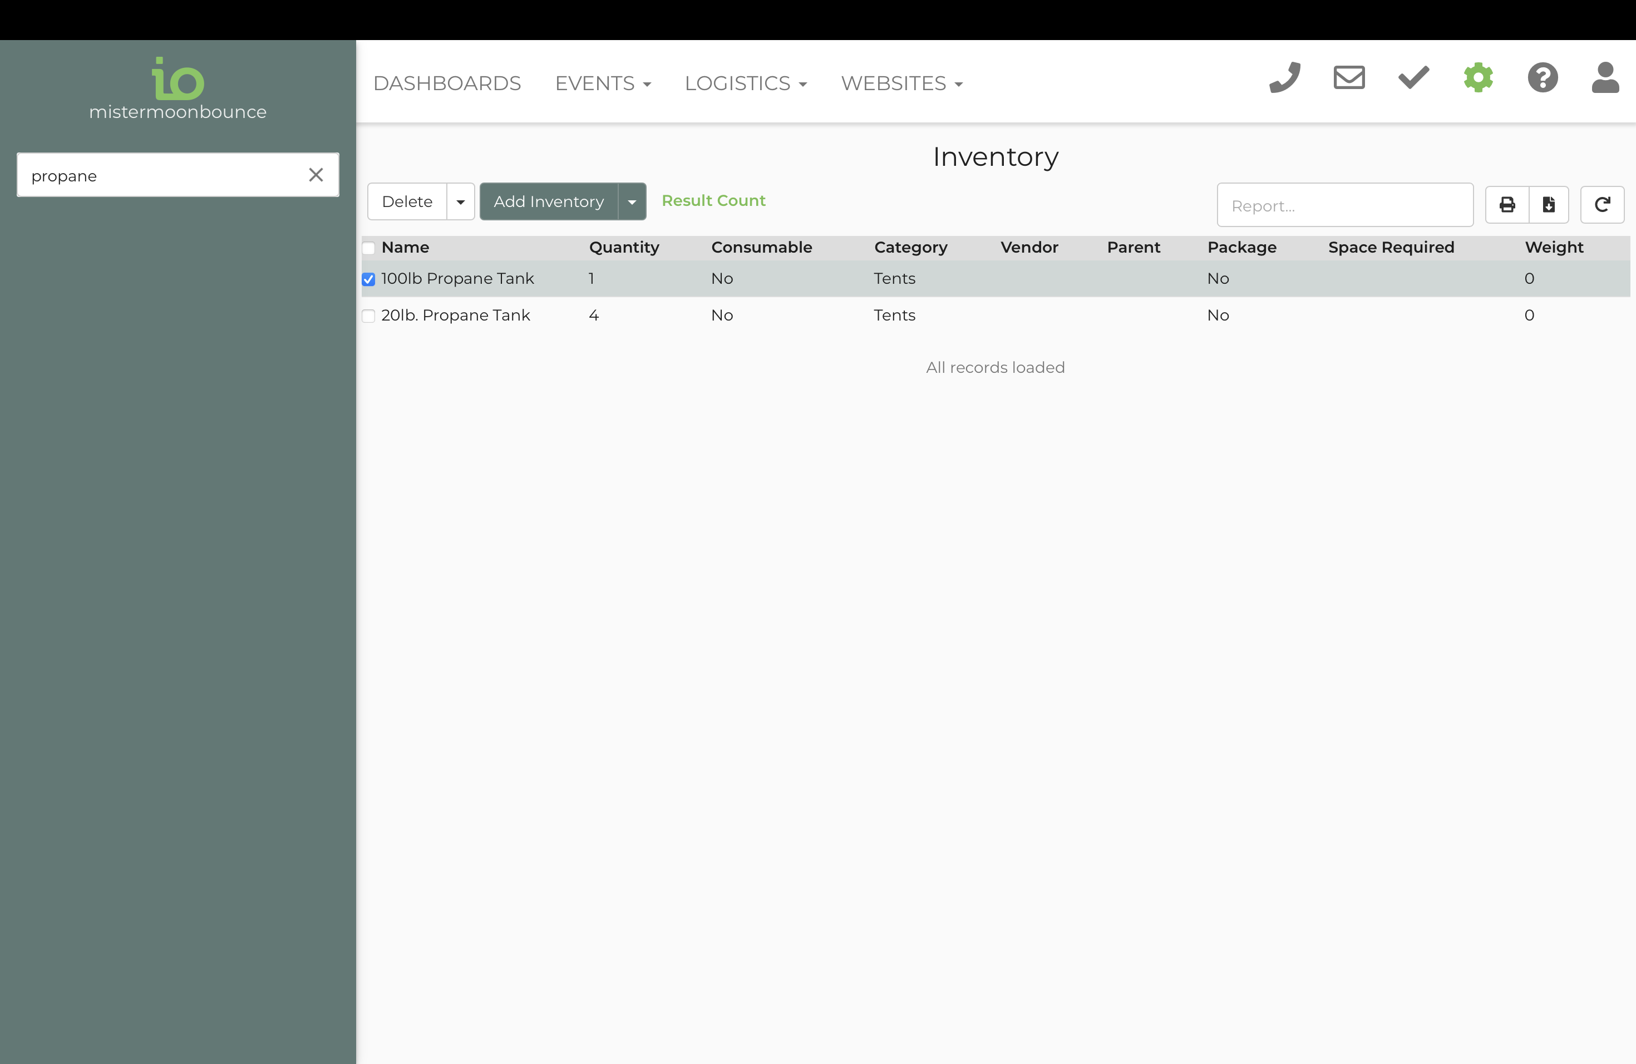Open the help question mark icon

(1543, 78)
